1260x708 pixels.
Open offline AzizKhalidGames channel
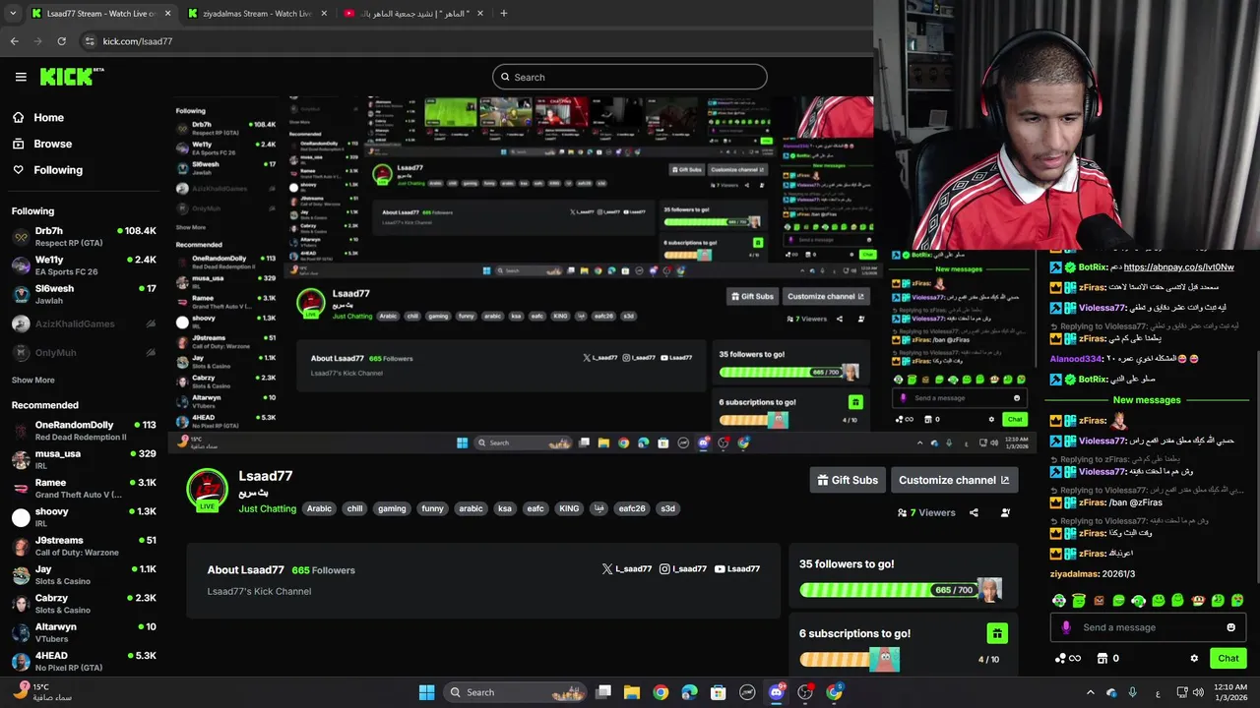click(84, 324)
